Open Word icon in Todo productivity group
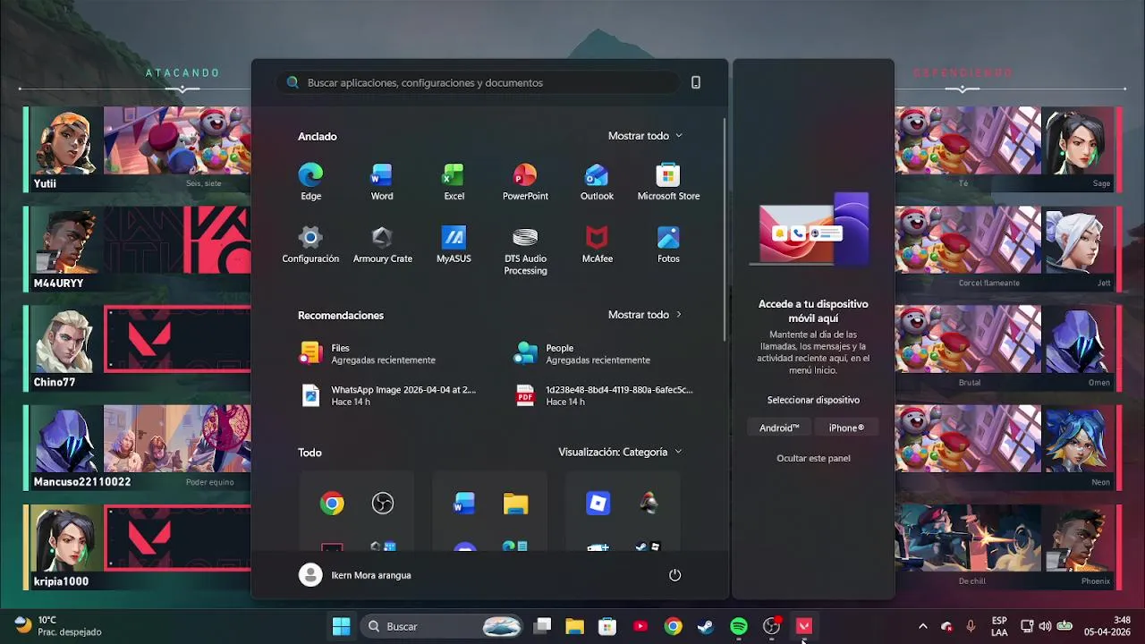 pos(464,504)
